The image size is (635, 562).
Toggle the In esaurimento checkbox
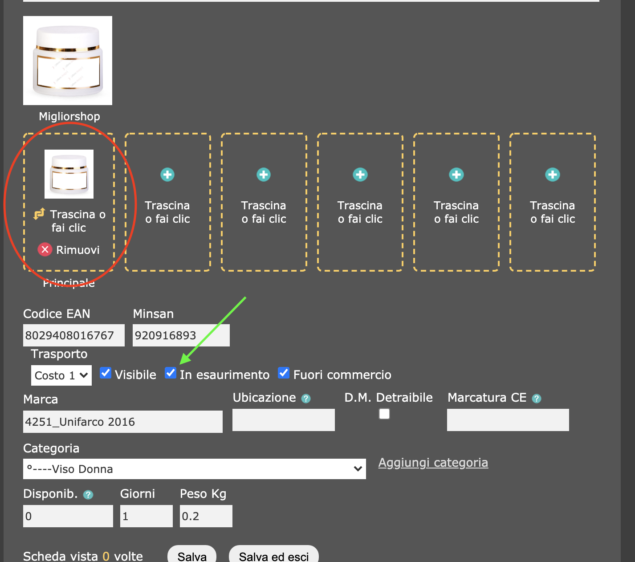(170, 373)
